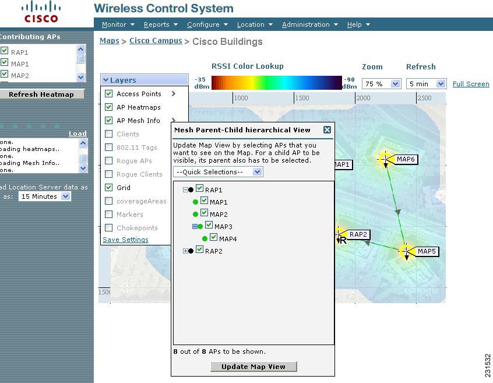Collapse the Layers panel header
This screenshot has width=493, height=383.
click(x=145, y=80)
